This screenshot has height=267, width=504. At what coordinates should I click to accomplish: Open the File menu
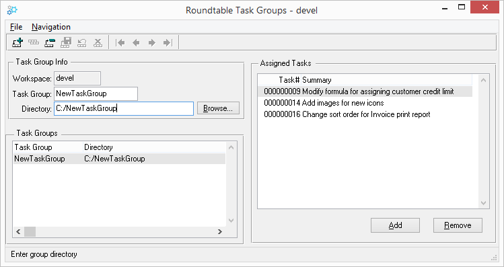16,27
